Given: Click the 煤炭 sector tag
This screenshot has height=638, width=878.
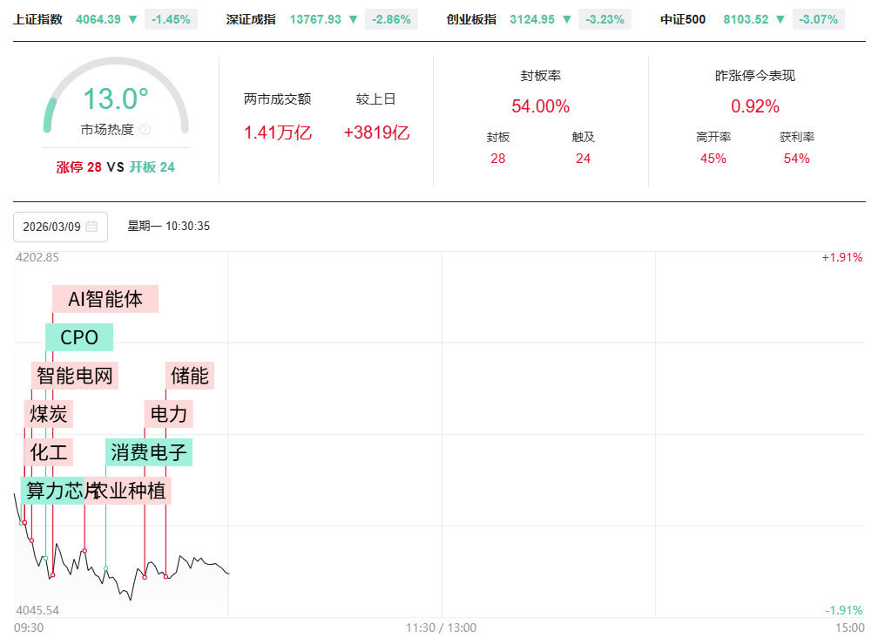Looking at the screenshot, I should [x=49, y=414].
